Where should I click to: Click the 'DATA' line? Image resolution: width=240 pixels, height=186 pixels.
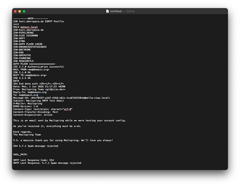point(16,81)
